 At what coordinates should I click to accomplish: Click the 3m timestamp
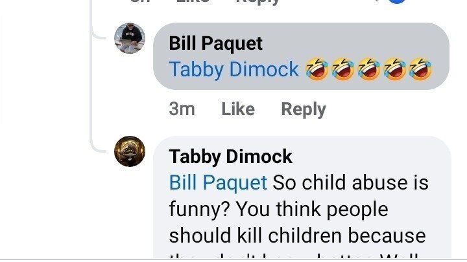coord(182,109)
